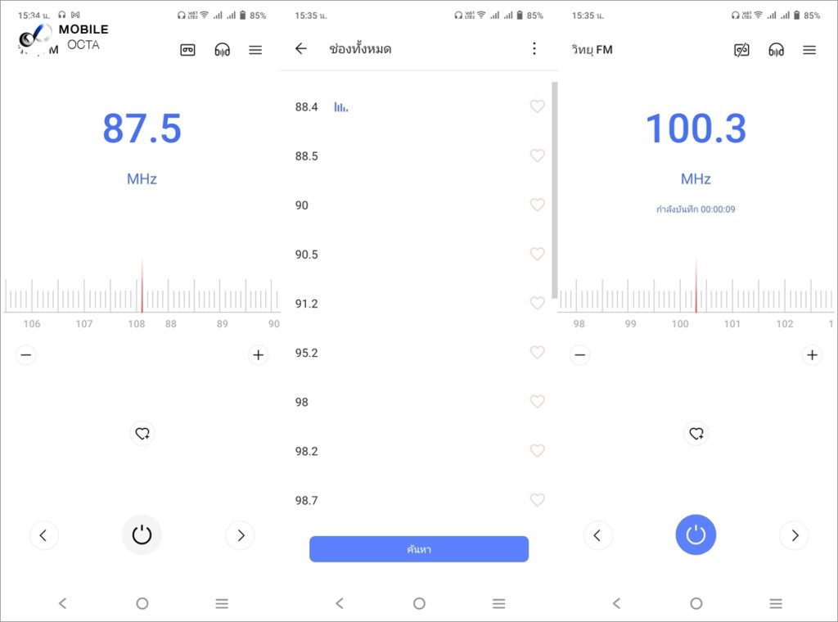
Task: Increase frequency with plus button at 100.3
Action: click(812, 355)
